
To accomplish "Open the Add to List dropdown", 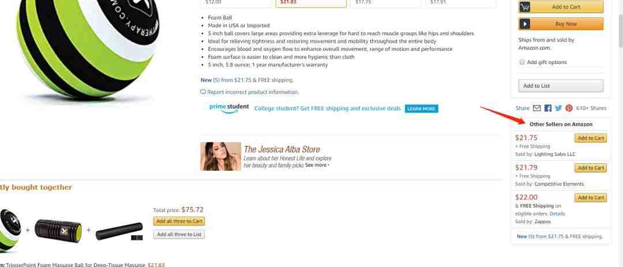I will [561, 86].
